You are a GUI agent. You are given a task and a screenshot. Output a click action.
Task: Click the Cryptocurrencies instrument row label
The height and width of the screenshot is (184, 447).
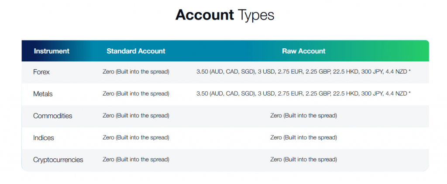pyautogui.click(x=58, y=160)
